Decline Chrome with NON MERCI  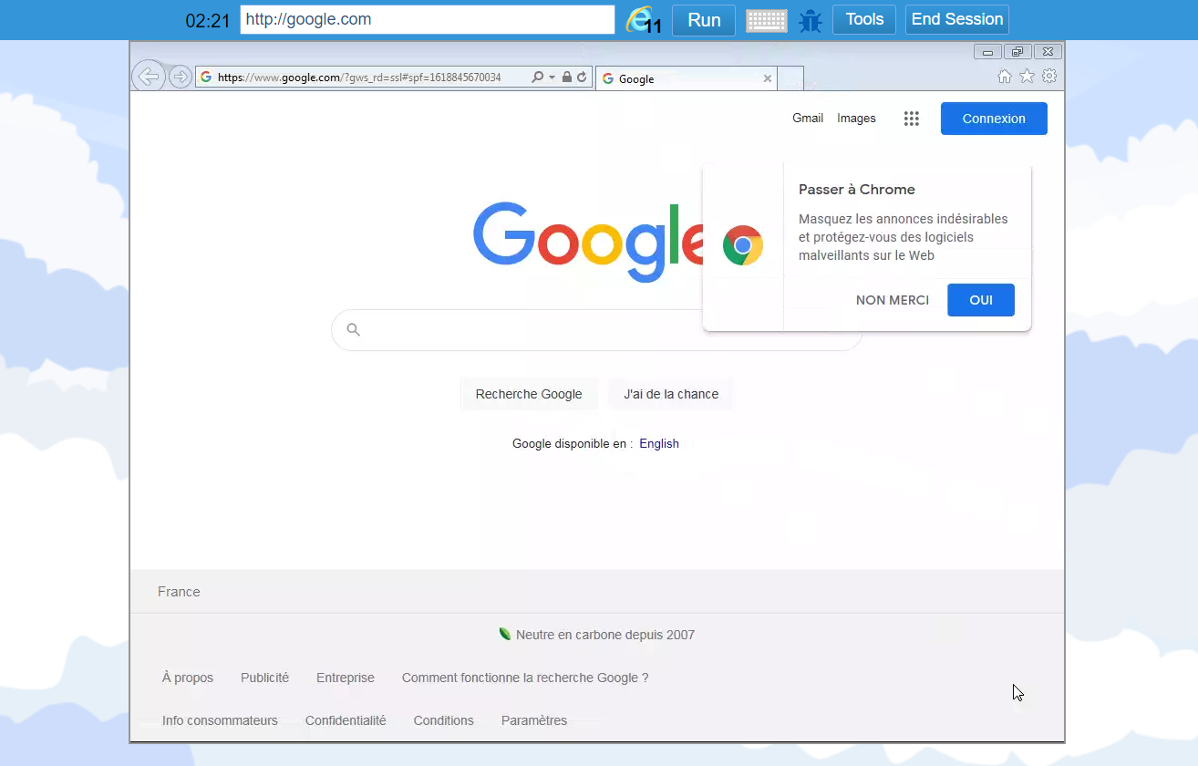(893, 300)
